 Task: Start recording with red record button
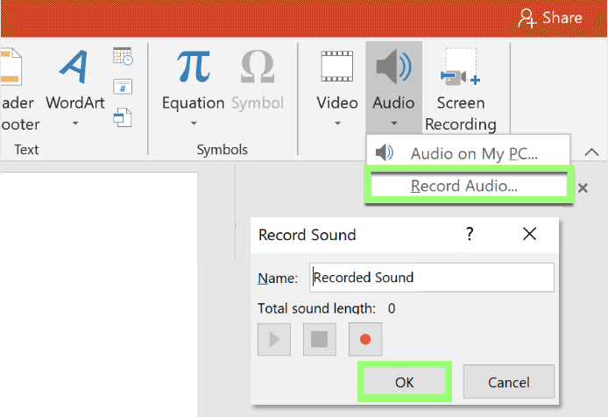[365, 339]
